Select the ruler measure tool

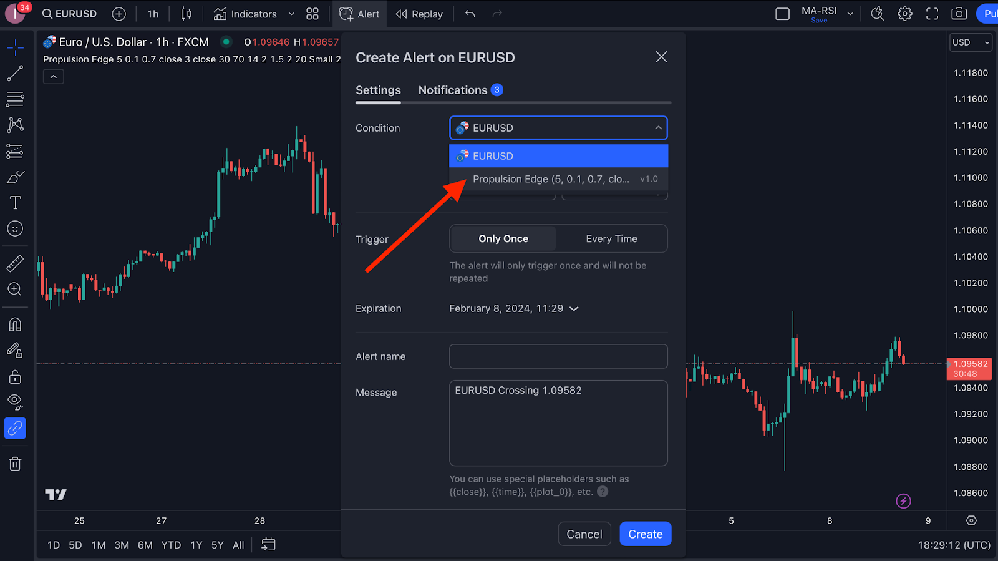(15, 263)
